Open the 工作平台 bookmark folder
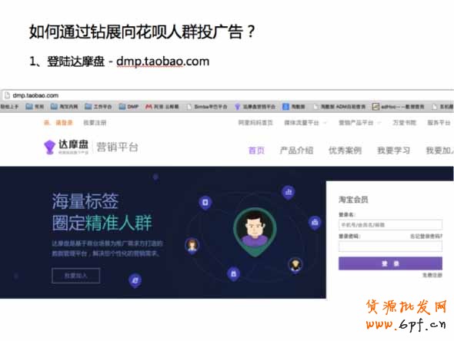This screenshot has height=341, width=454. 98,107
